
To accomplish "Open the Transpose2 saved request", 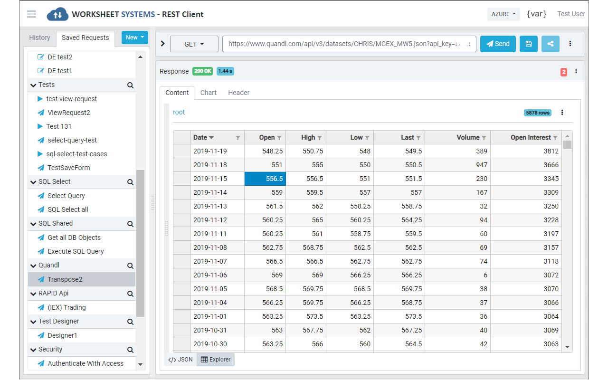I will click(x=82, y=279).
